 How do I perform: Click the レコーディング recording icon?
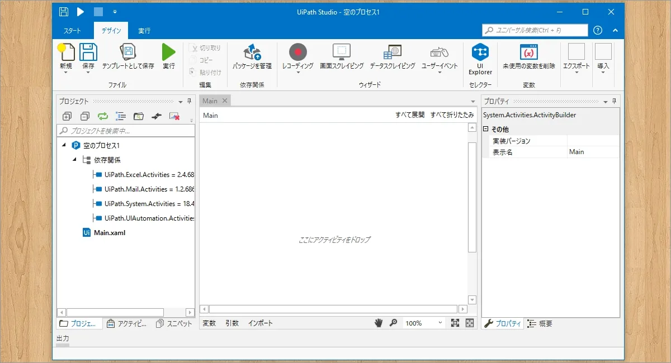coord(298,52)
